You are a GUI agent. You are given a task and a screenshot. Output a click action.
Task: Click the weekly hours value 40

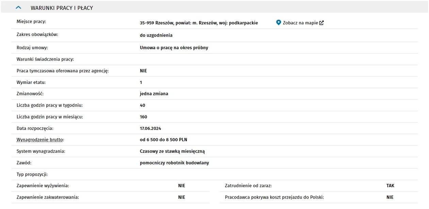click(142, 105)
